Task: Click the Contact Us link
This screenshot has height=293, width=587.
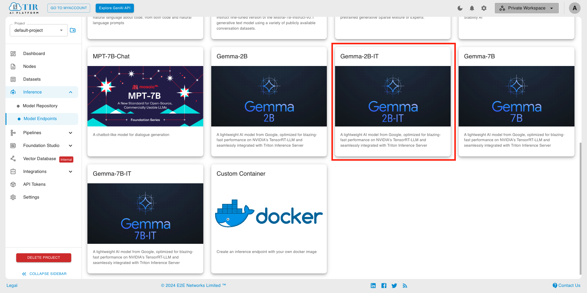Action: click(569, 285)
